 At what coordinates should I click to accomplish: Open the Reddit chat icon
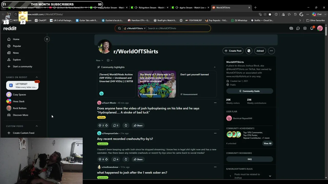298,28
